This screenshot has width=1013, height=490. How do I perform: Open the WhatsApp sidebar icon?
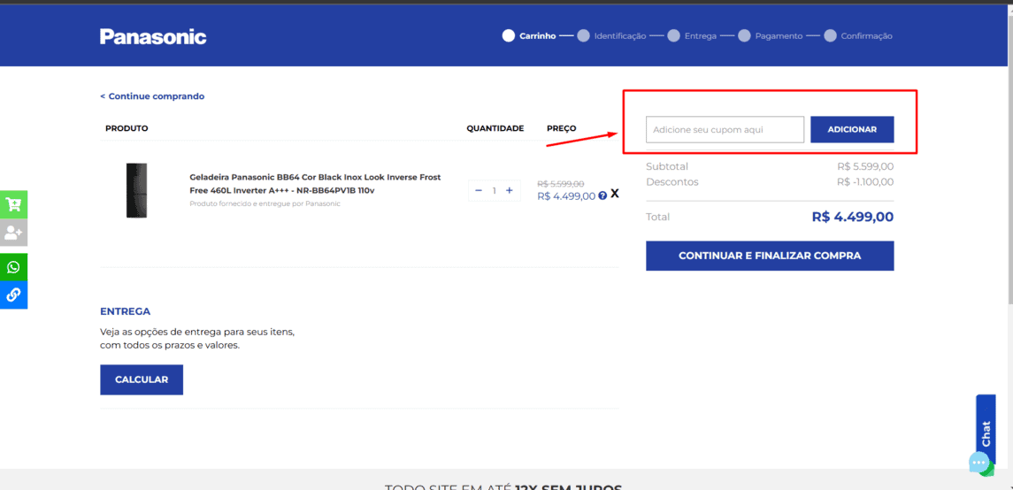[x=13, y=267]
